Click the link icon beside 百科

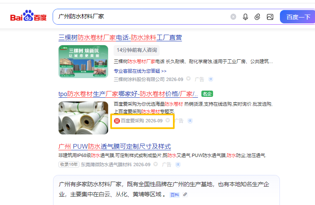[x=185, y=195]
